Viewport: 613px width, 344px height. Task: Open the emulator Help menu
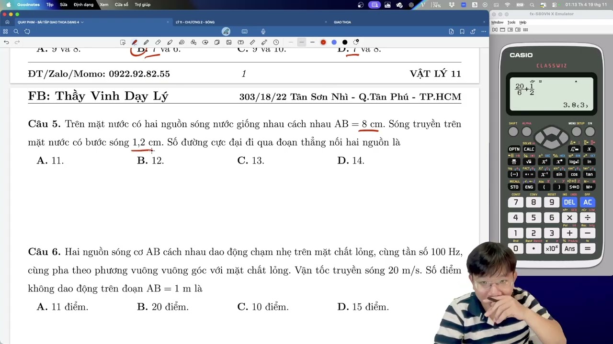523,22
